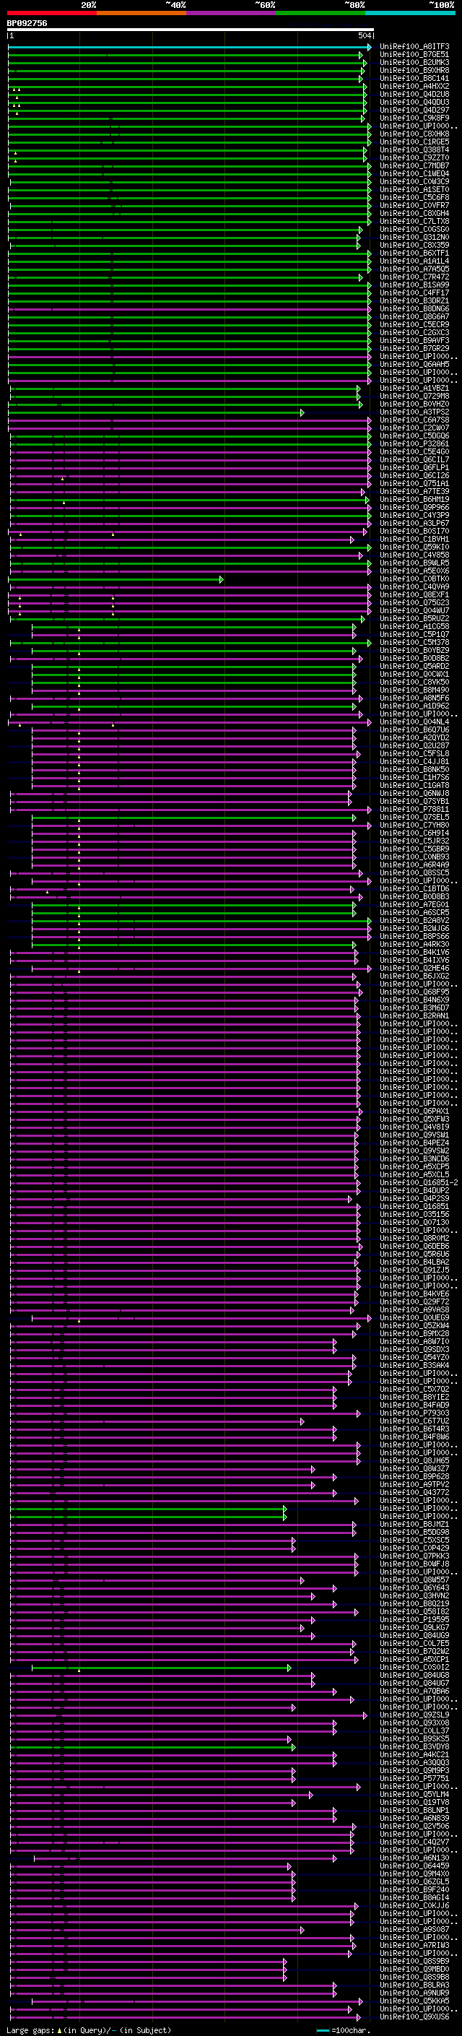Image resolution: width=462 pixels, height=2036 pixels.
Task: Select hit UniRef100_P32861
Action: pos(414,444)
